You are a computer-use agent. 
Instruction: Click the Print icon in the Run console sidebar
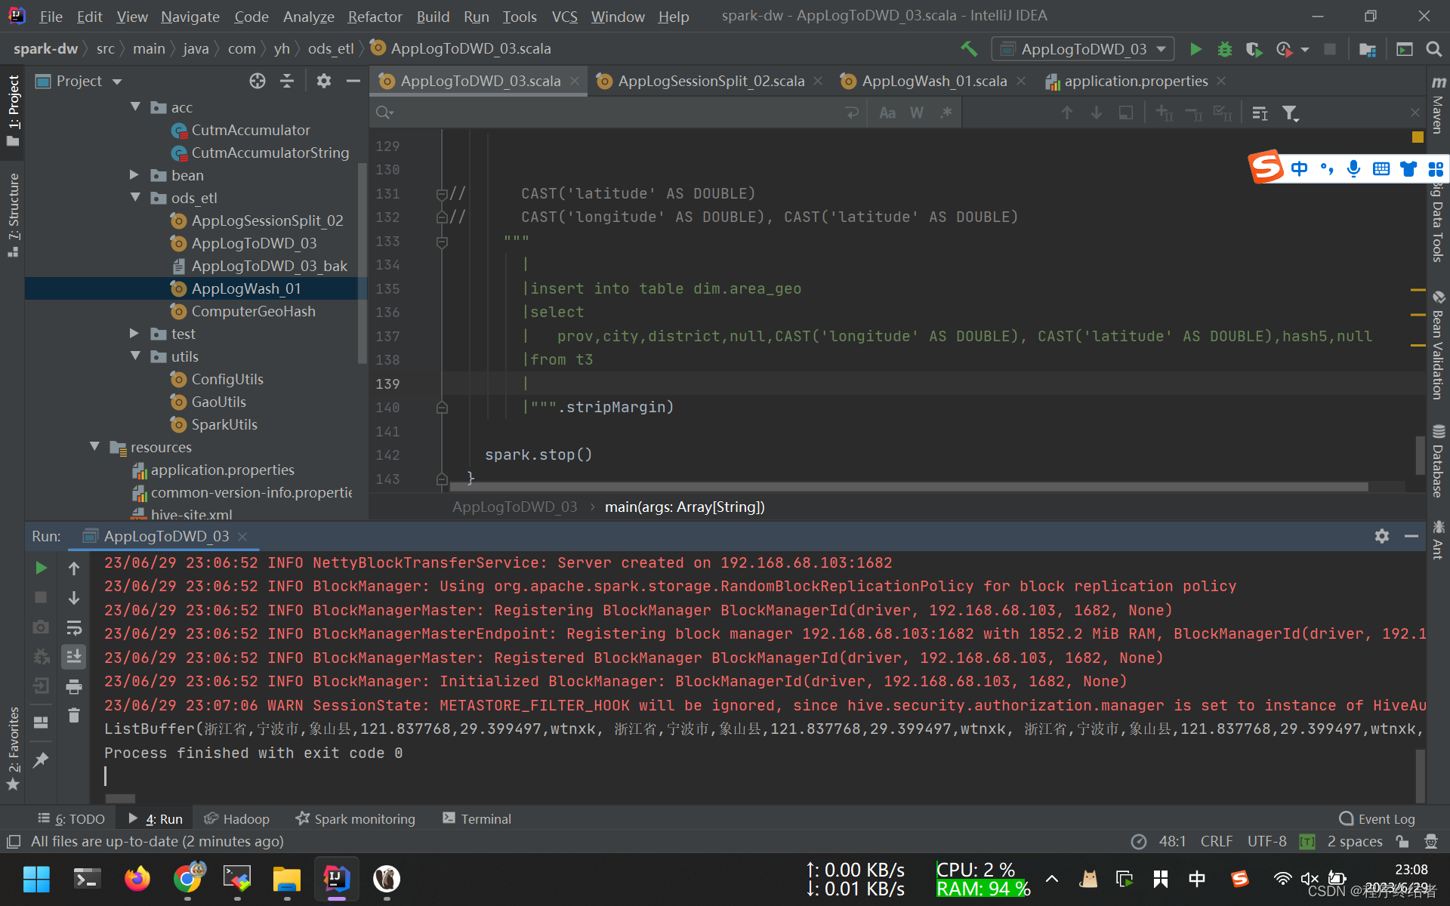coord(74,686)
